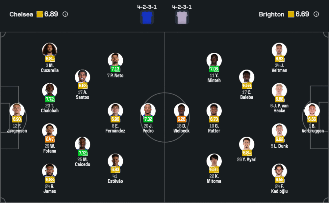Open J. Pedro's player avatar

coord(148,110)
